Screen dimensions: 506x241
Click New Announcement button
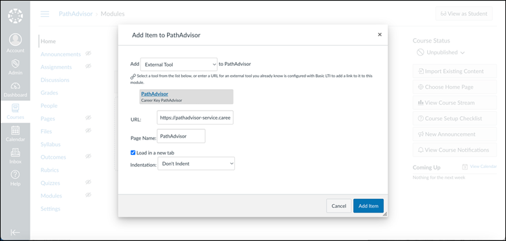[x=455, y=134]
